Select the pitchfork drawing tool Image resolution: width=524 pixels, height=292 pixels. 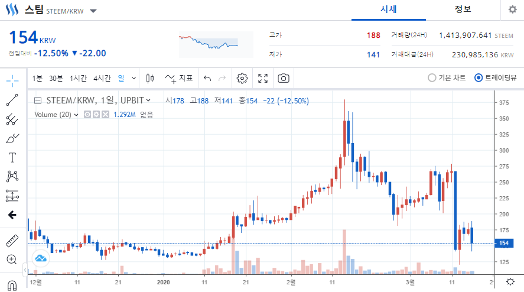tap(12, 119)
